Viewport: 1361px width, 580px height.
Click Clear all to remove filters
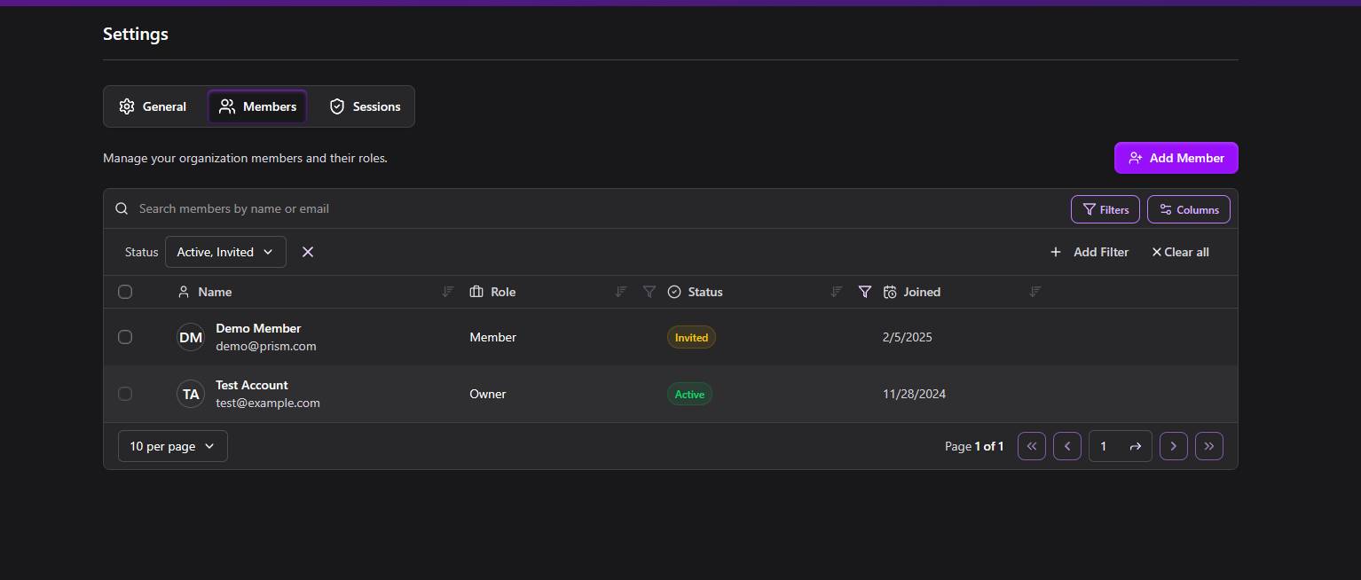click(x=1180, y=252)
